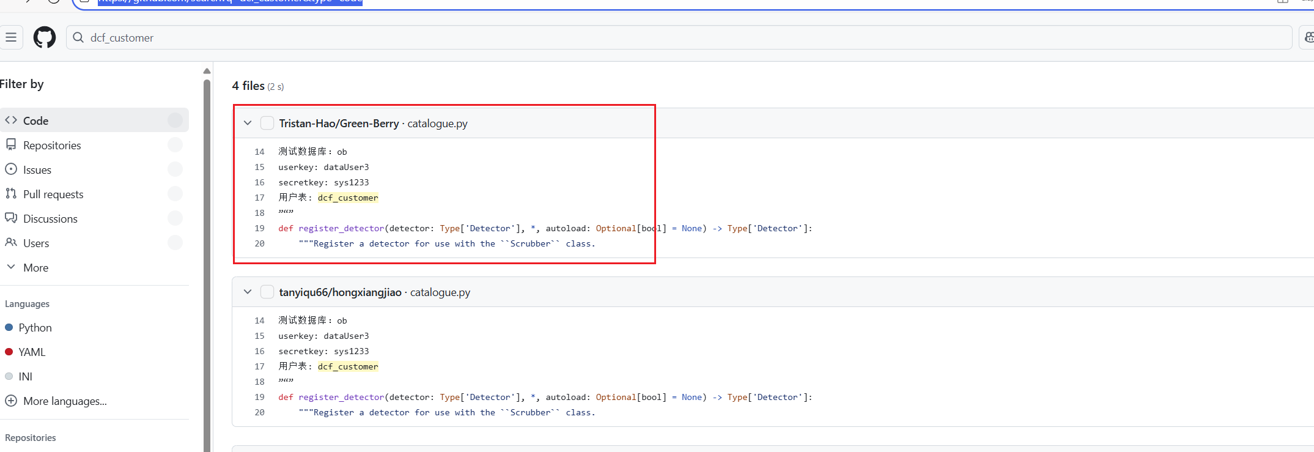The height and width of the screenshot is (452, 1314).
Task: Click More languages plus icon
Action: point(11,401)
